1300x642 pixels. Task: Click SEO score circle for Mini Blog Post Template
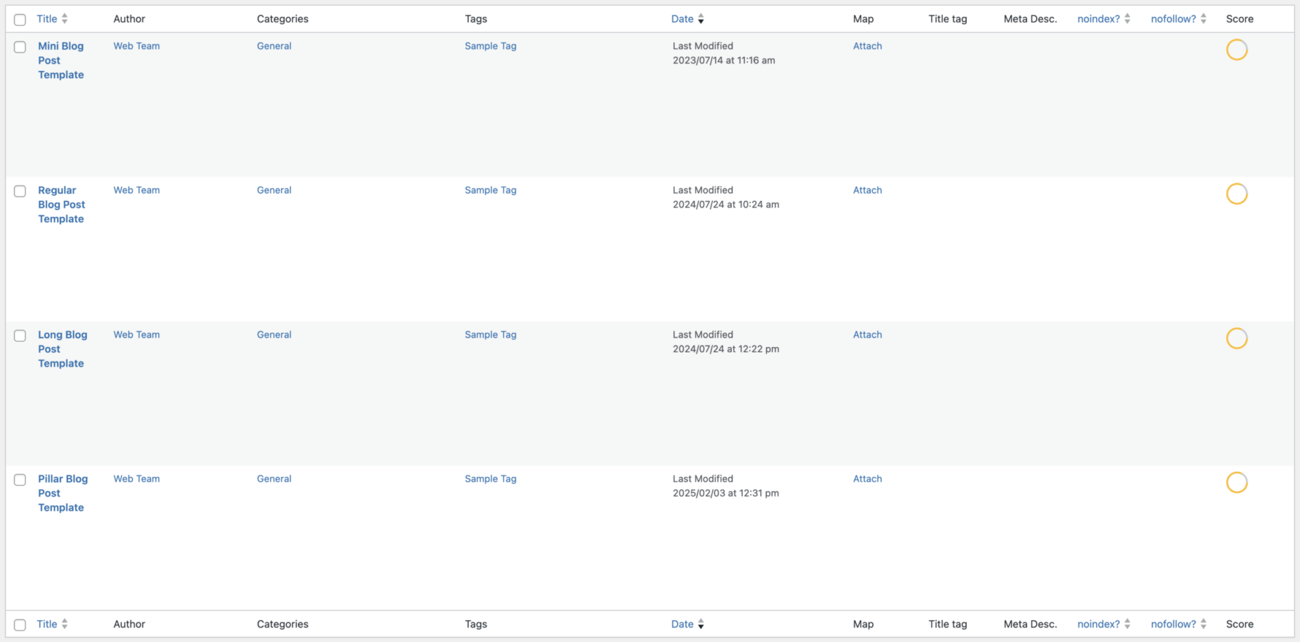point(1236,50)
